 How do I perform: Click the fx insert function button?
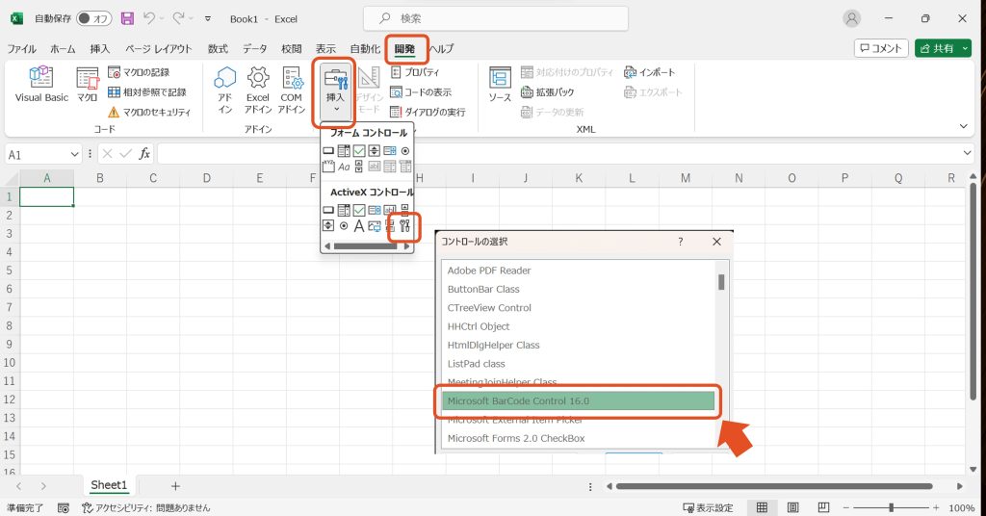point(144,154)
